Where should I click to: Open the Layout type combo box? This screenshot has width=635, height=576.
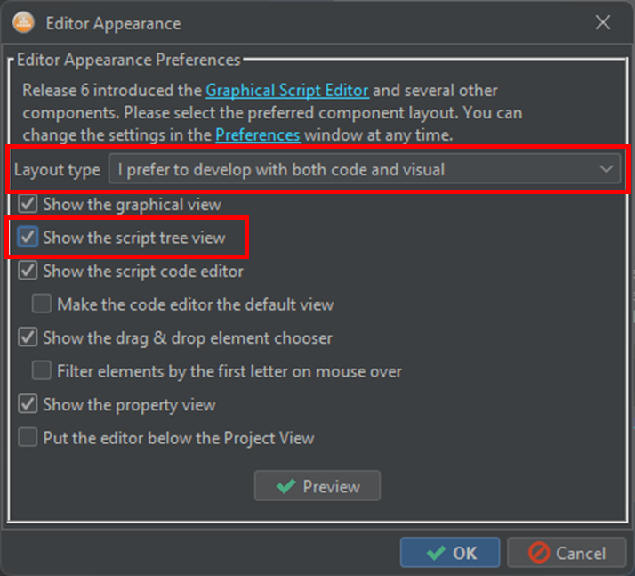tap(356, 169)
